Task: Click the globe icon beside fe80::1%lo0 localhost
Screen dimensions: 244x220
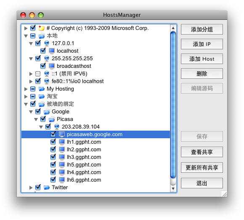Action: point(47,81)
